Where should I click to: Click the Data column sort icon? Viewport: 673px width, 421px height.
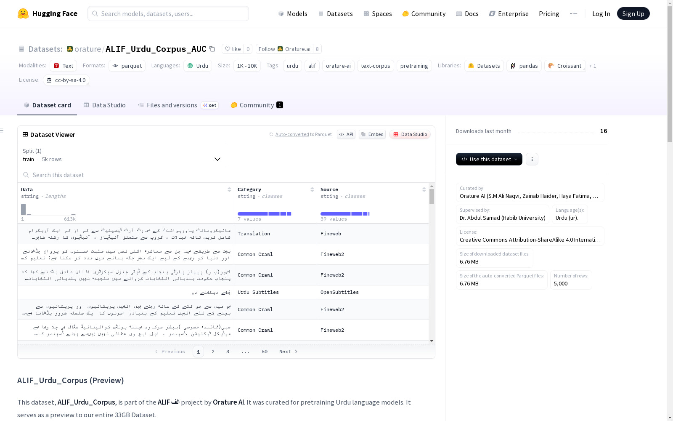(229, 189)
